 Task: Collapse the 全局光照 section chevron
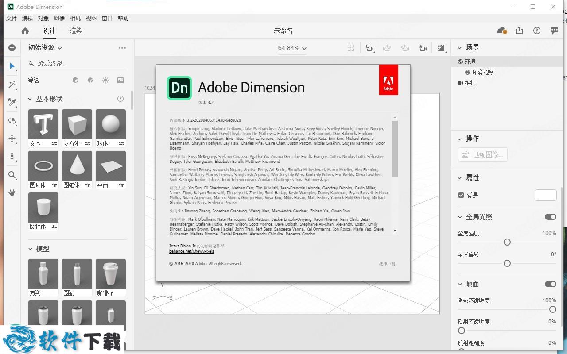(x=459, y=217)
